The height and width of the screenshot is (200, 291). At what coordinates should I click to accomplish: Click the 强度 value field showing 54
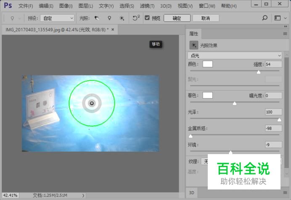pos(274,64)
